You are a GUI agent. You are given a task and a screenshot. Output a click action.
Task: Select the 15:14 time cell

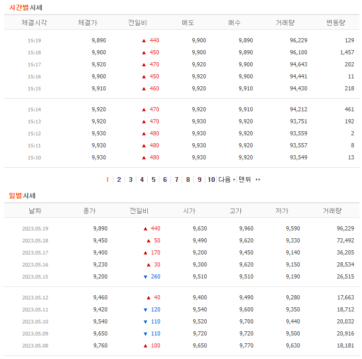[x=34, y=109]
